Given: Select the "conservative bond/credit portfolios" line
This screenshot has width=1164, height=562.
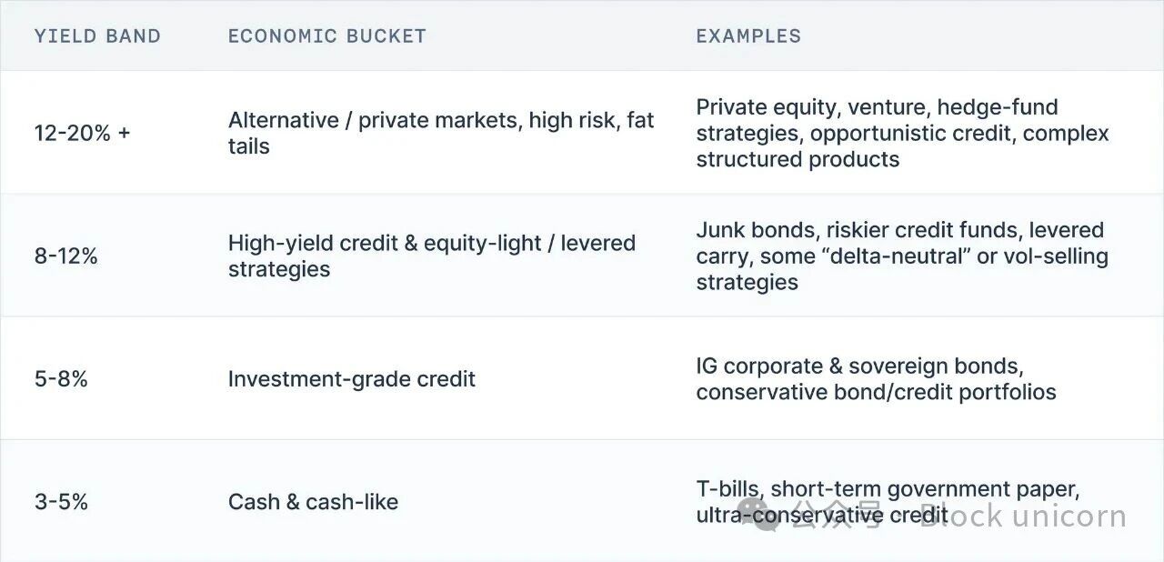Looking at the screenshot, I should [876, 392].
